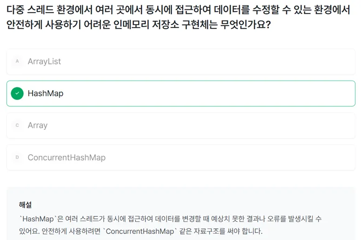Click the Array option text label
Viewport: 361px width, 240px height.
(38, 126)
